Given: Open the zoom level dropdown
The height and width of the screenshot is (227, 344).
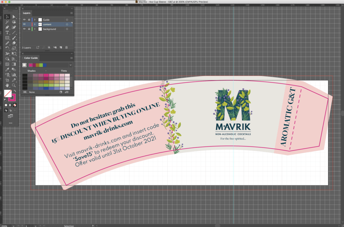Looking at the screenshot, I should (13, 226).
